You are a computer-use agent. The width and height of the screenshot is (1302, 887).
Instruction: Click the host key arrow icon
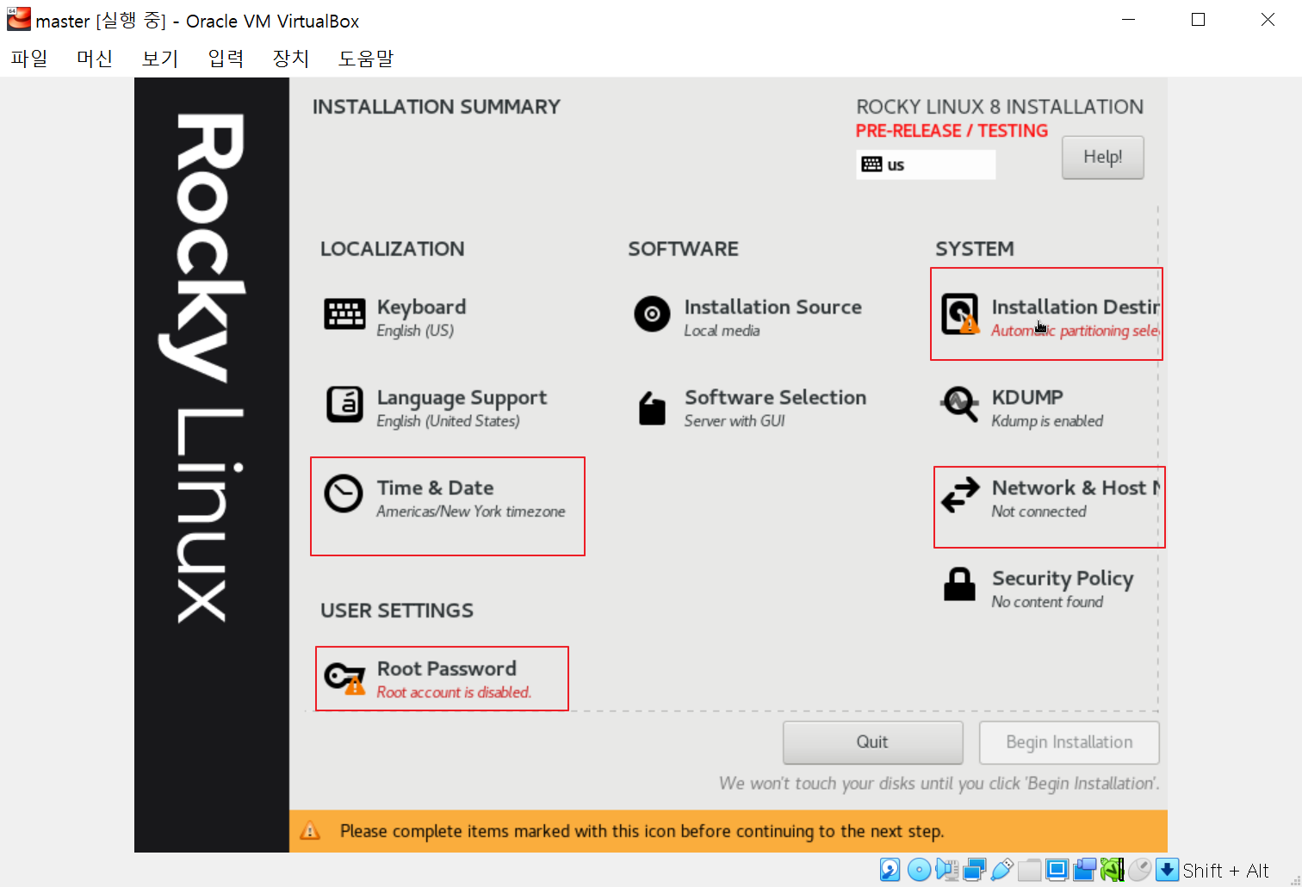click(x=1167, y=870)
